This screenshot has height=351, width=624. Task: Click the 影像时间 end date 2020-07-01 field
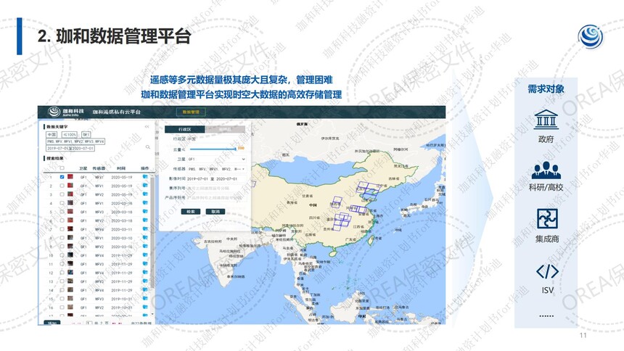pyautogui.click(x=226, y=178)
